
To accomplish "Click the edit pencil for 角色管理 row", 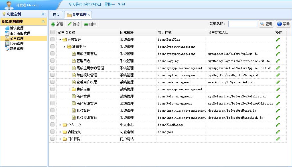I will coord(278,96).
